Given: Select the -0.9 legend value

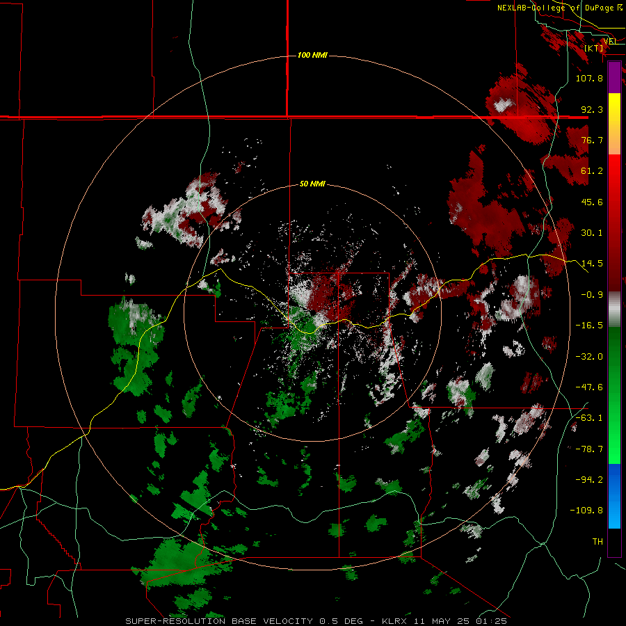Looking at the screenshot, I should 592,295.
